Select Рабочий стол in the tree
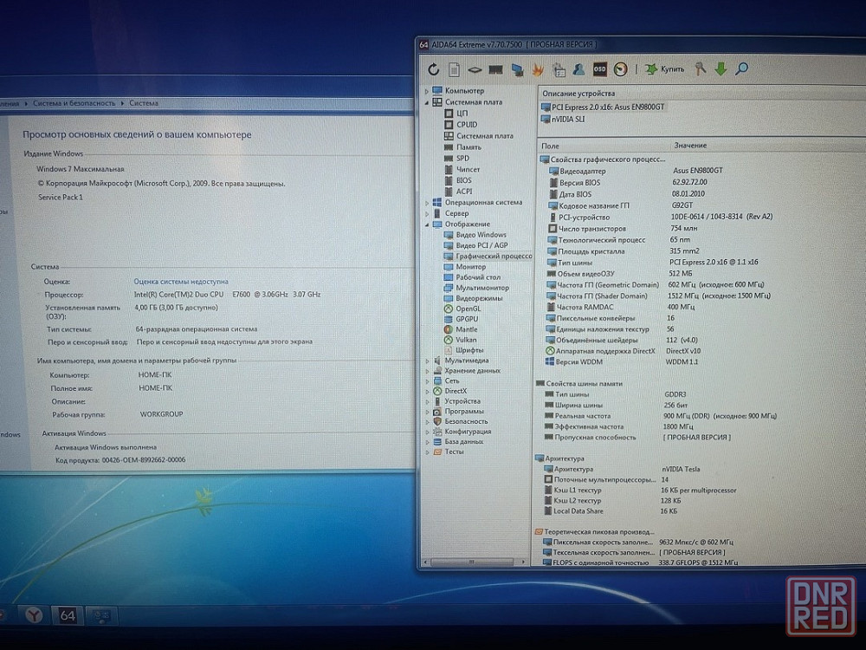 coord(472,277)
